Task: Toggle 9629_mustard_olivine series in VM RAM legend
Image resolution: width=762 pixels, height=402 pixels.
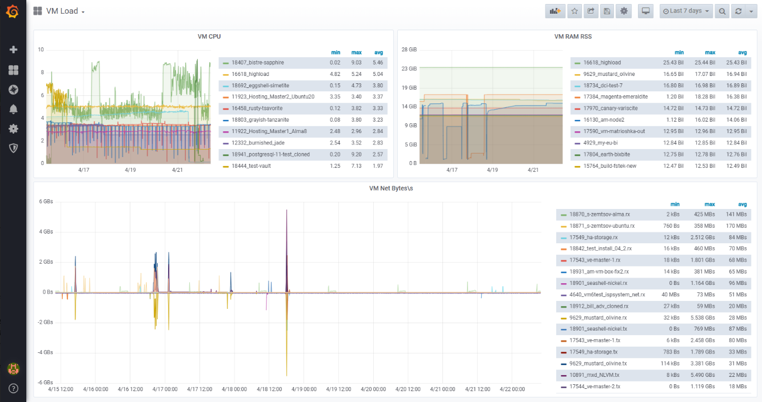Action: [x=609, y=74]
